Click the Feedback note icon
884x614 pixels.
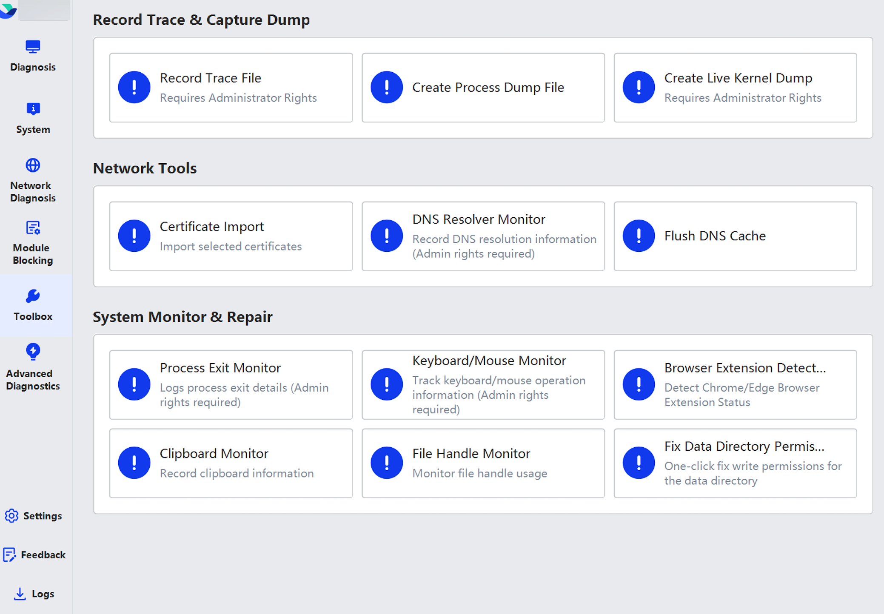click(x=9, y=555)
